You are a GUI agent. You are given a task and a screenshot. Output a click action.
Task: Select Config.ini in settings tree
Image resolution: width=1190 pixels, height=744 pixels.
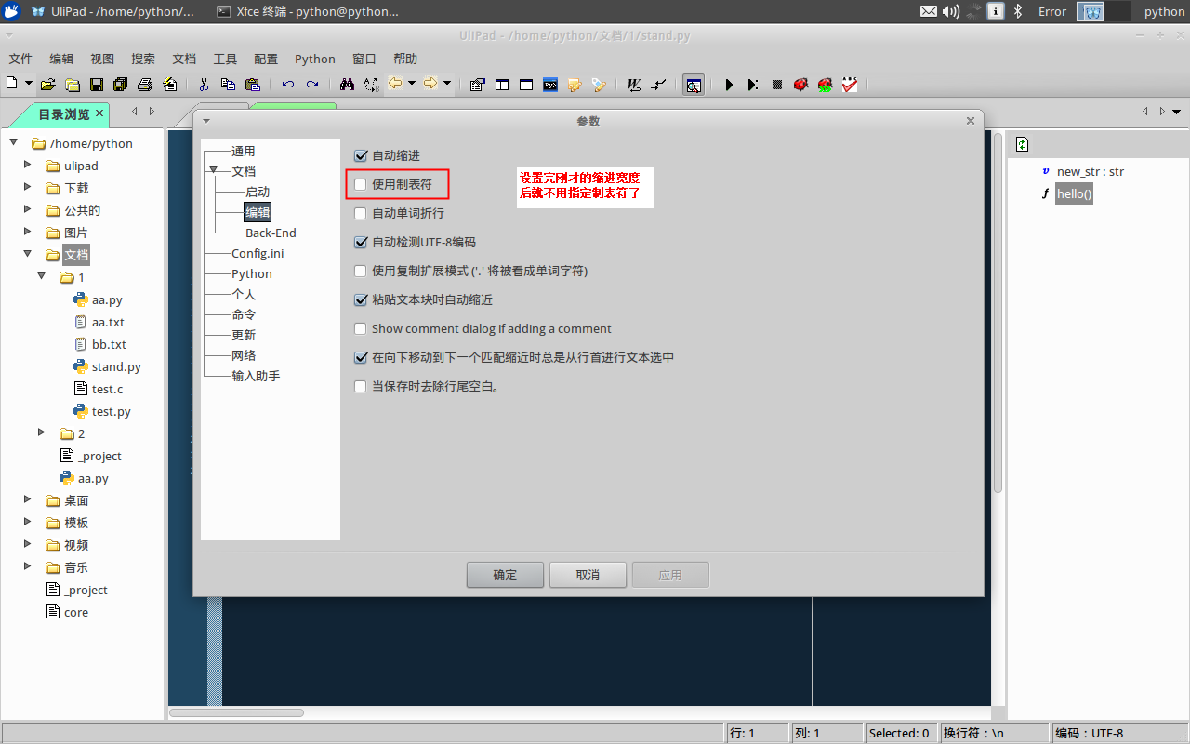tap(258, 253)
